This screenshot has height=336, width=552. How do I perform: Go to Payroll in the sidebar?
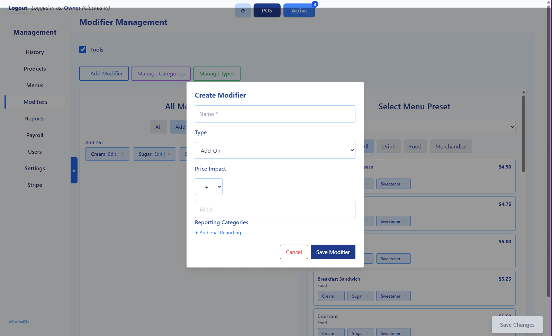[x=35, y=135]
